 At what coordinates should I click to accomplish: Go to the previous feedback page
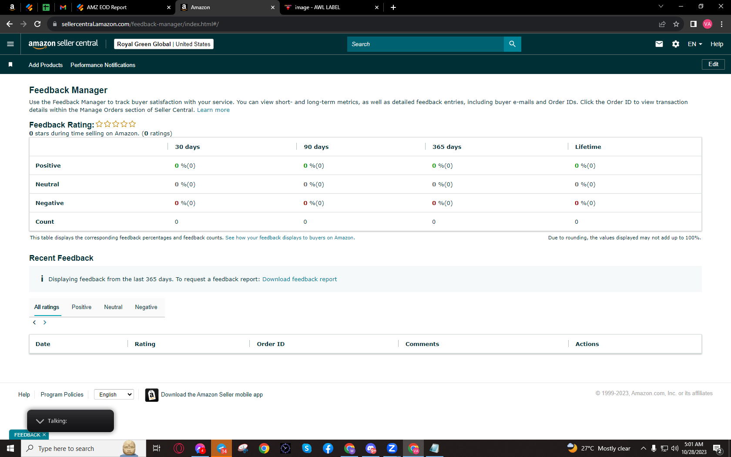(34, 323)
